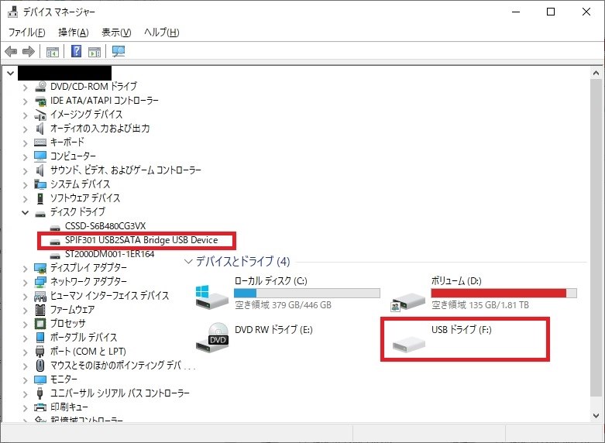Click the USB ドライブ (F:) label
Viewport: 605px width, 443px height.
click(x=462, y=330)
